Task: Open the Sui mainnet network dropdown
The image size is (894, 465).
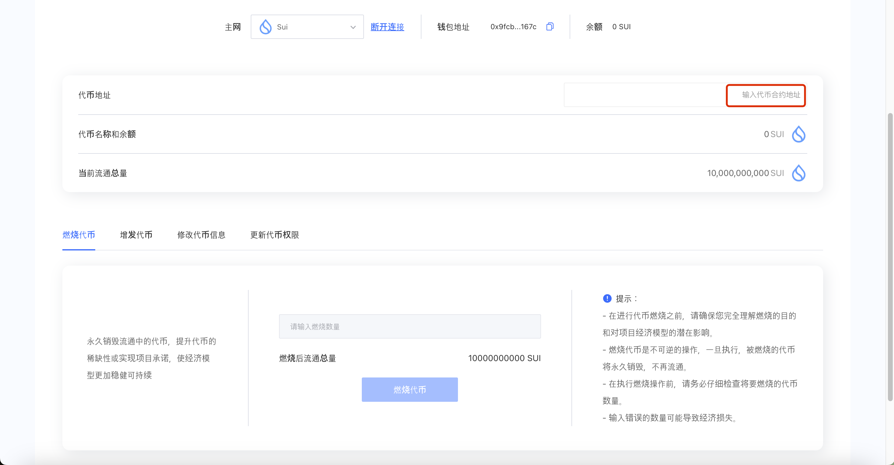Action: pos(307,27)
